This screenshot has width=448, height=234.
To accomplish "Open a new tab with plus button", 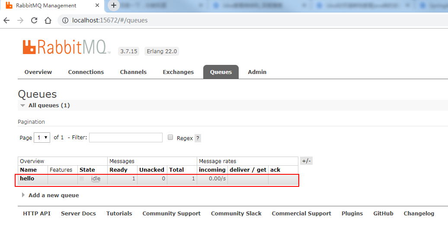I will 114,5.
